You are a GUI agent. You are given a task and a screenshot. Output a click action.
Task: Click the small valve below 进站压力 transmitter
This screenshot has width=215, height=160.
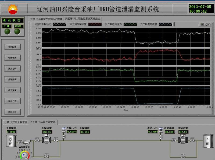tap(161, 137)
